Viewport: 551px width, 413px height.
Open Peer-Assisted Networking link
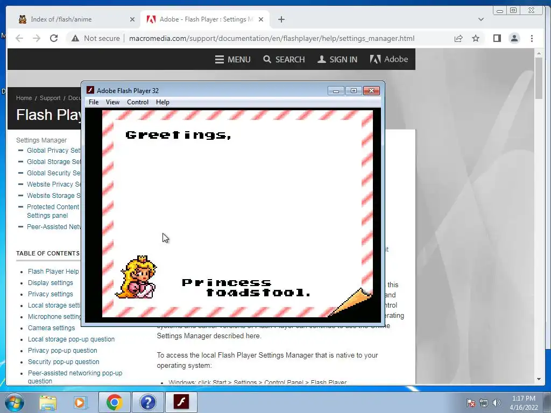[x=54, y=226]
